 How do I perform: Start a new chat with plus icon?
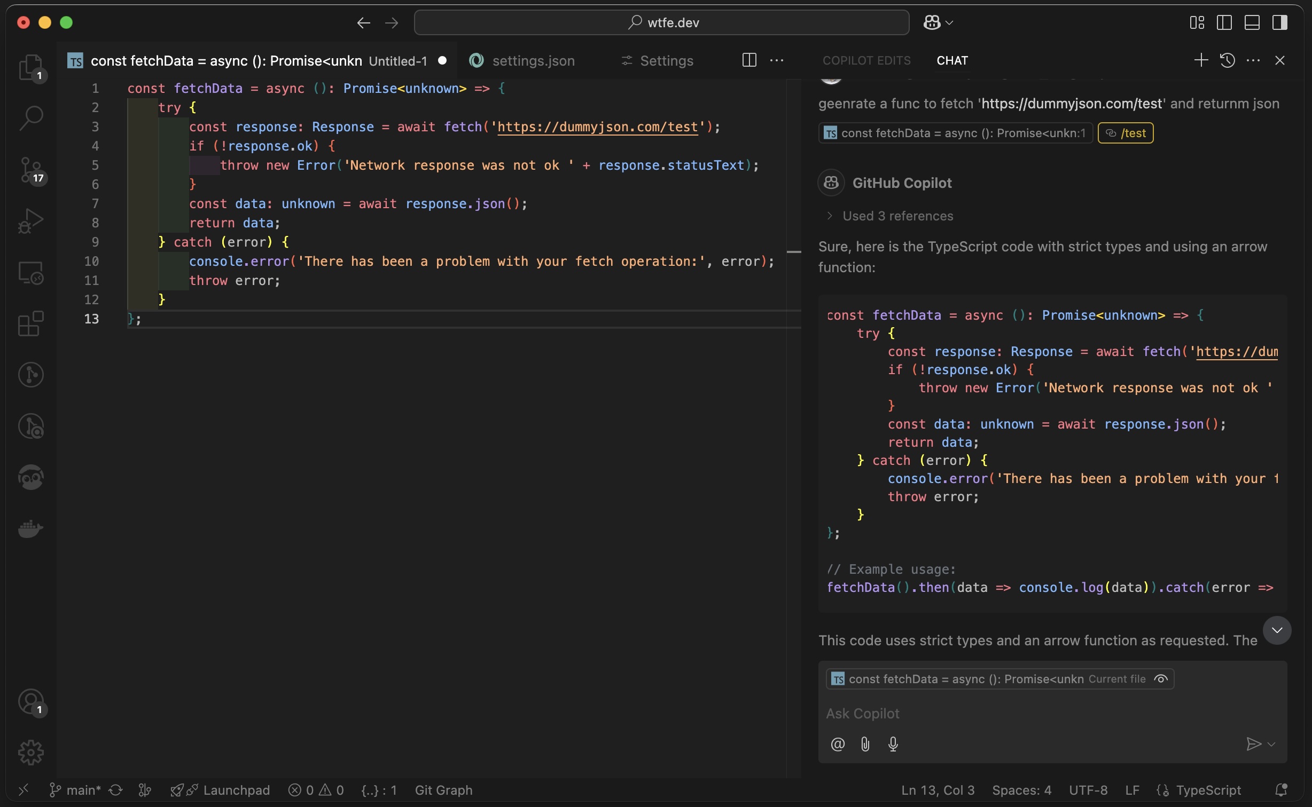pyautogui.click(x=1201, y=60)
